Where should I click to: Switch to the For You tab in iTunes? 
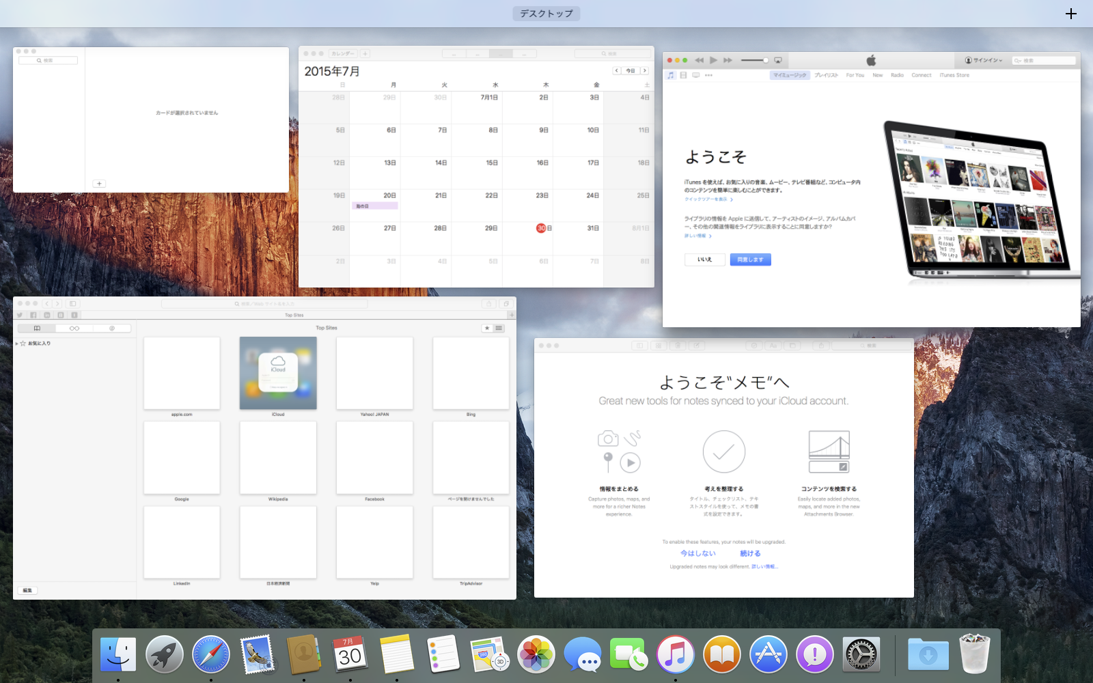coord(855,75)
